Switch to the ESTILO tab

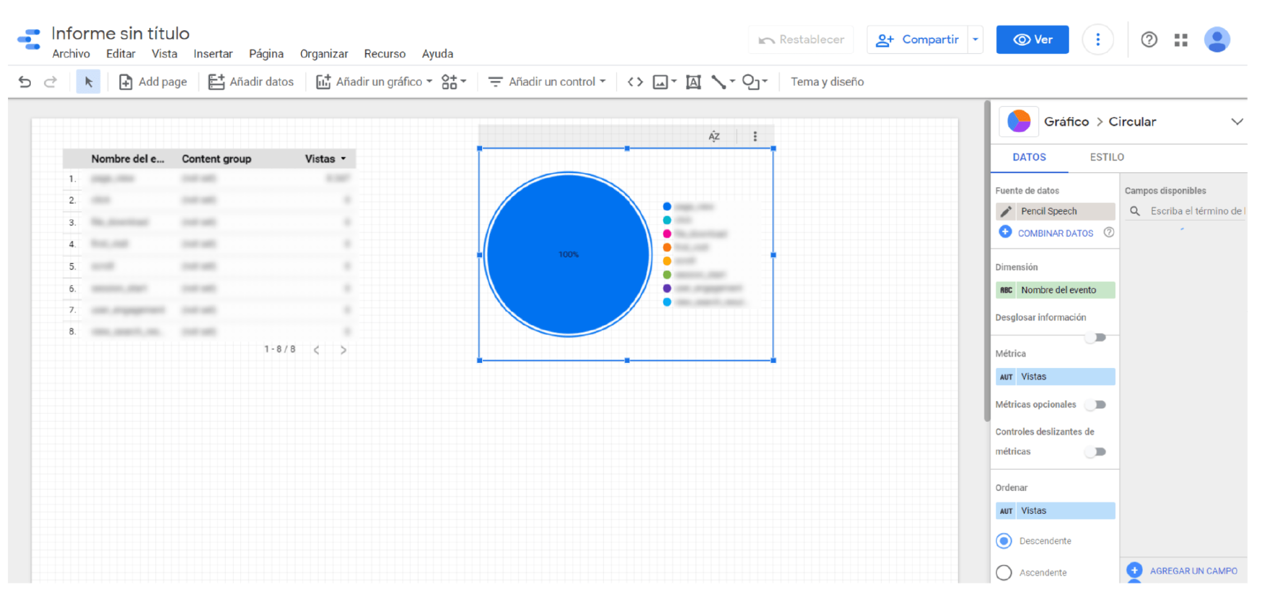point(1107,157)
